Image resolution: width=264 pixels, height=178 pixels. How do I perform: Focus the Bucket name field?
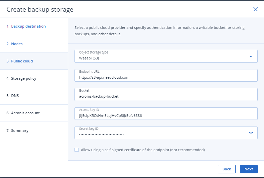[x=166, y=94]
